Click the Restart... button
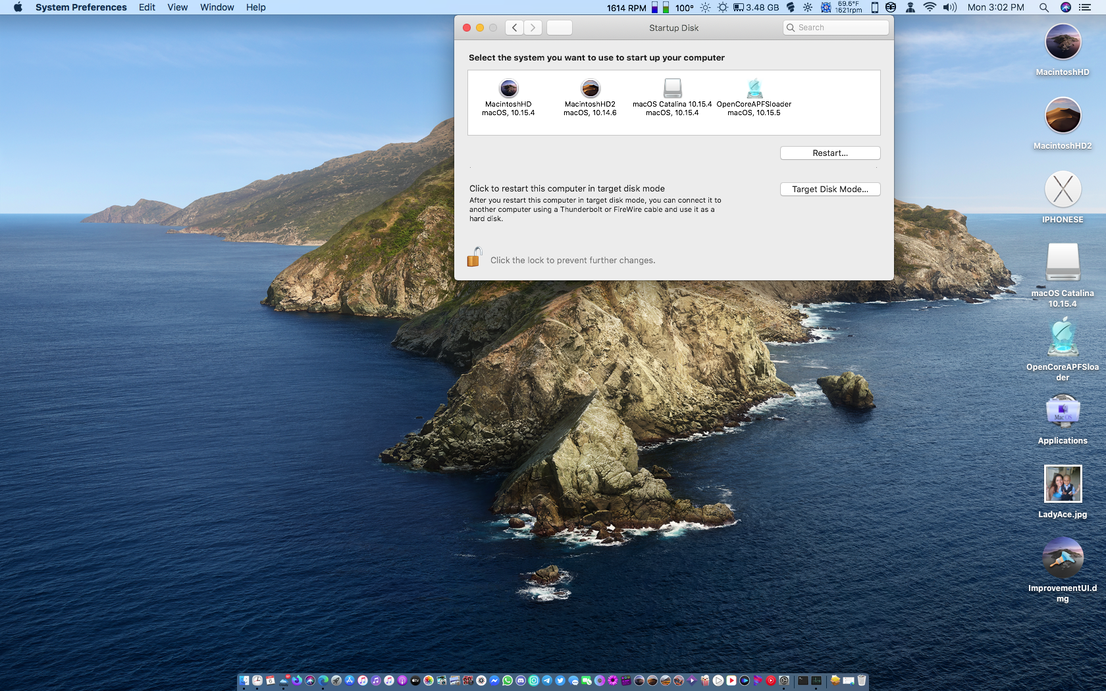The width and height of the screenshot is (1106, 691). coord(830,153)
